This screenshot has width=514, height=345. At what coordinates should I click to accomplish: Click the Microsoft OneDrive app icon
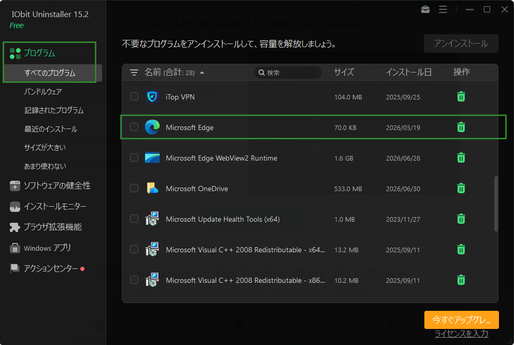152,189
